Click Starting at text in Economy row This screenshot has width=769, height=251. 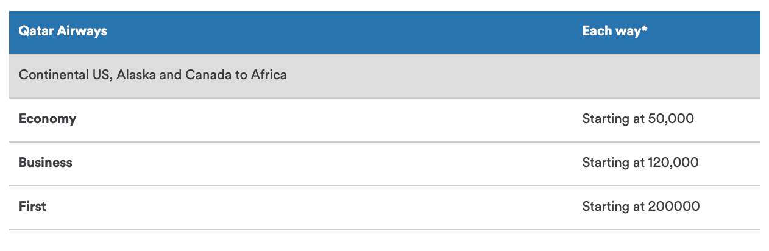(614, 119)
